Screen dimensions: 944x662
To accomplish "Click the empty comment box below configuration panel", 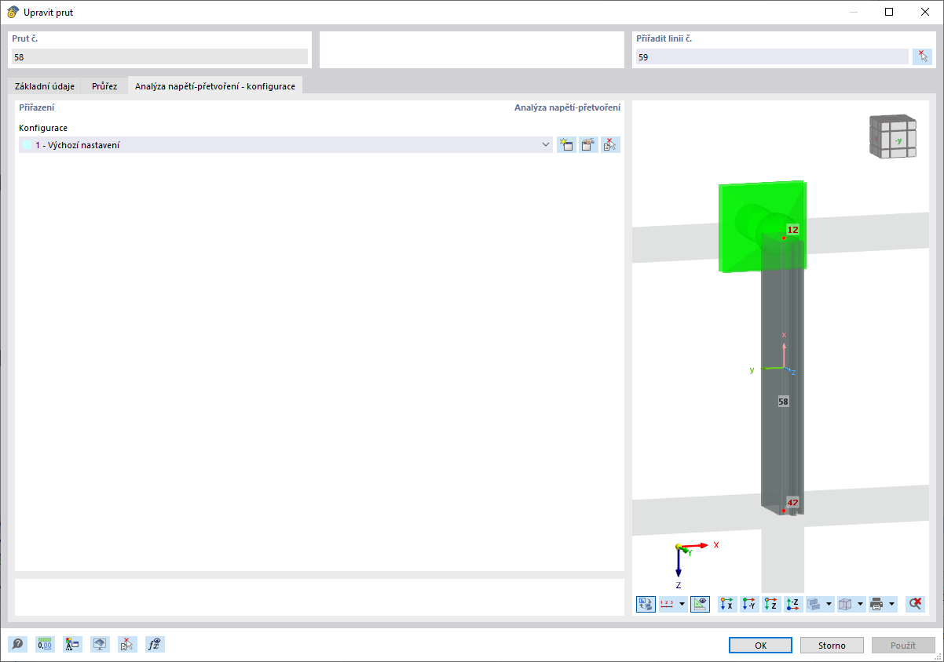I will [x=320, y=597].
